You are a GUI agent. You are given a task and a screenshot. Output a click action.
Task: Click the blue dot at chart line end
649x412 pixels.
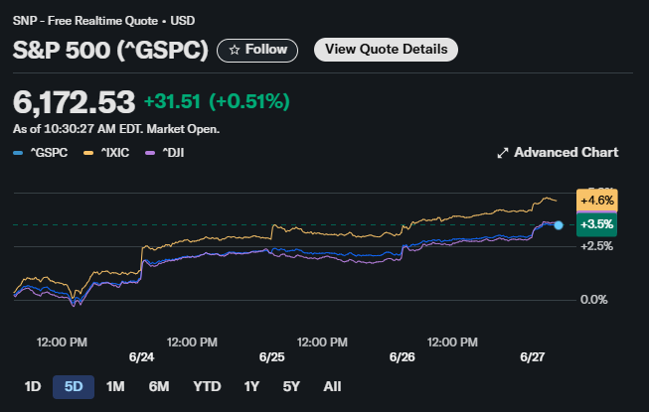pos(559,225)
